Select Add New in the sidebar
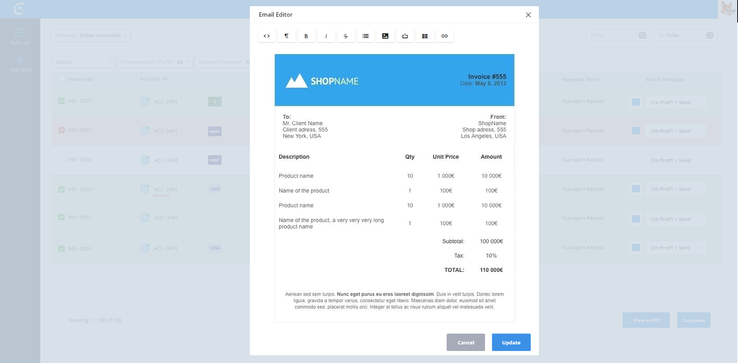Screen dimensions: 738x363 [x=21, y=64]
